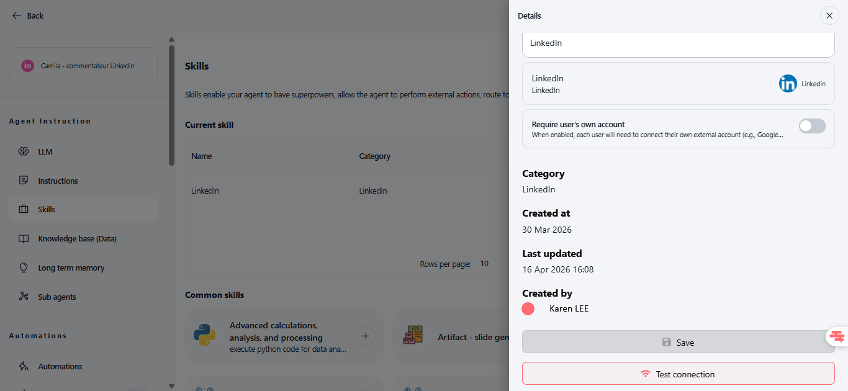Close the Details panel

[829, 16]
